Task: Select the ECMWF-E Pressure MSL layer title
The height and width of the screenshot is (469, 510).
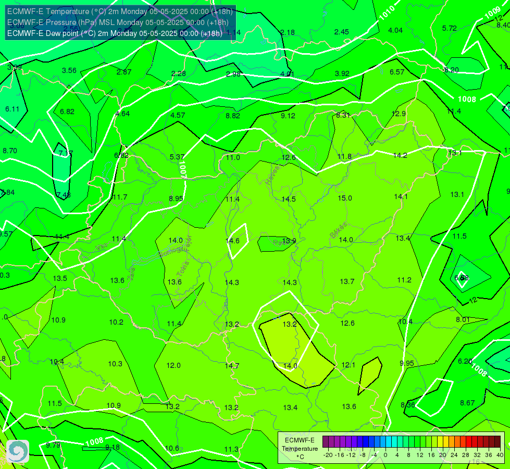Action: pos(118,22)
